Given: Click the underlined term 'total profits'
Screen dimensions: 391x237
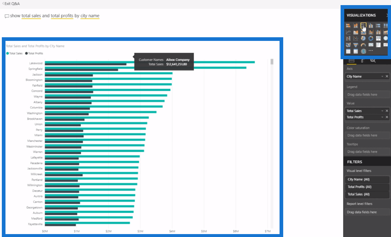Looking at the screenshot, I should pos(62,16).
